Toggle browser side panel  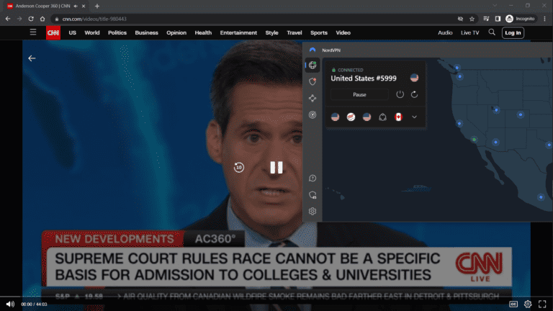[498, 19]
